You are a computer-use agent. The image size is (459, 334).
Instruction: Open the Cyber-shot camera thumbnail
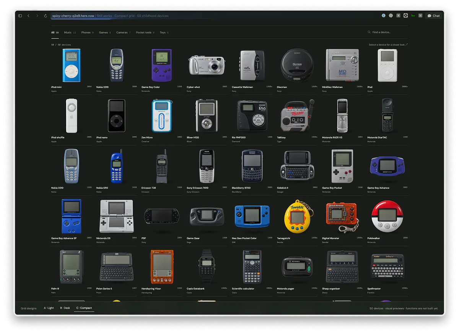207,65
